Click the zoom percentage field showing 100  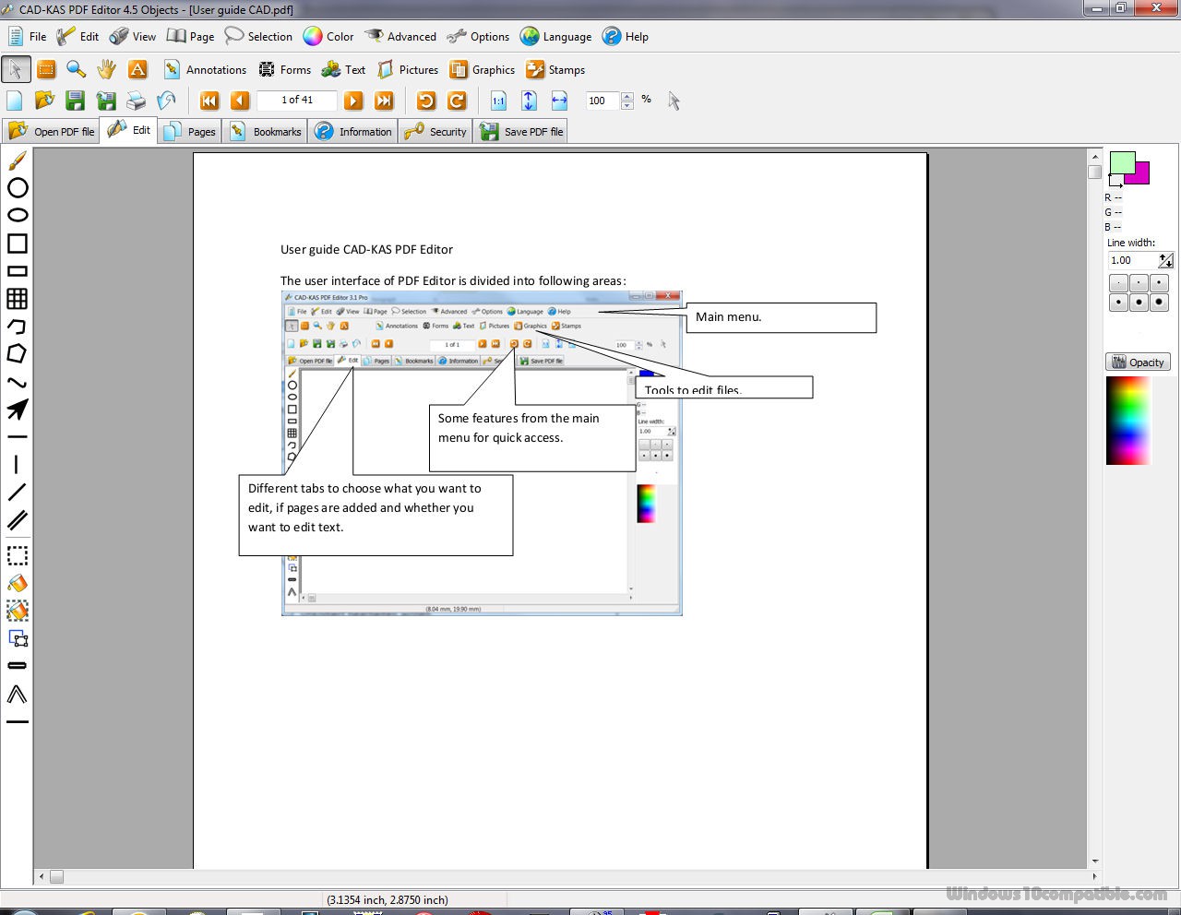[602, 101]
